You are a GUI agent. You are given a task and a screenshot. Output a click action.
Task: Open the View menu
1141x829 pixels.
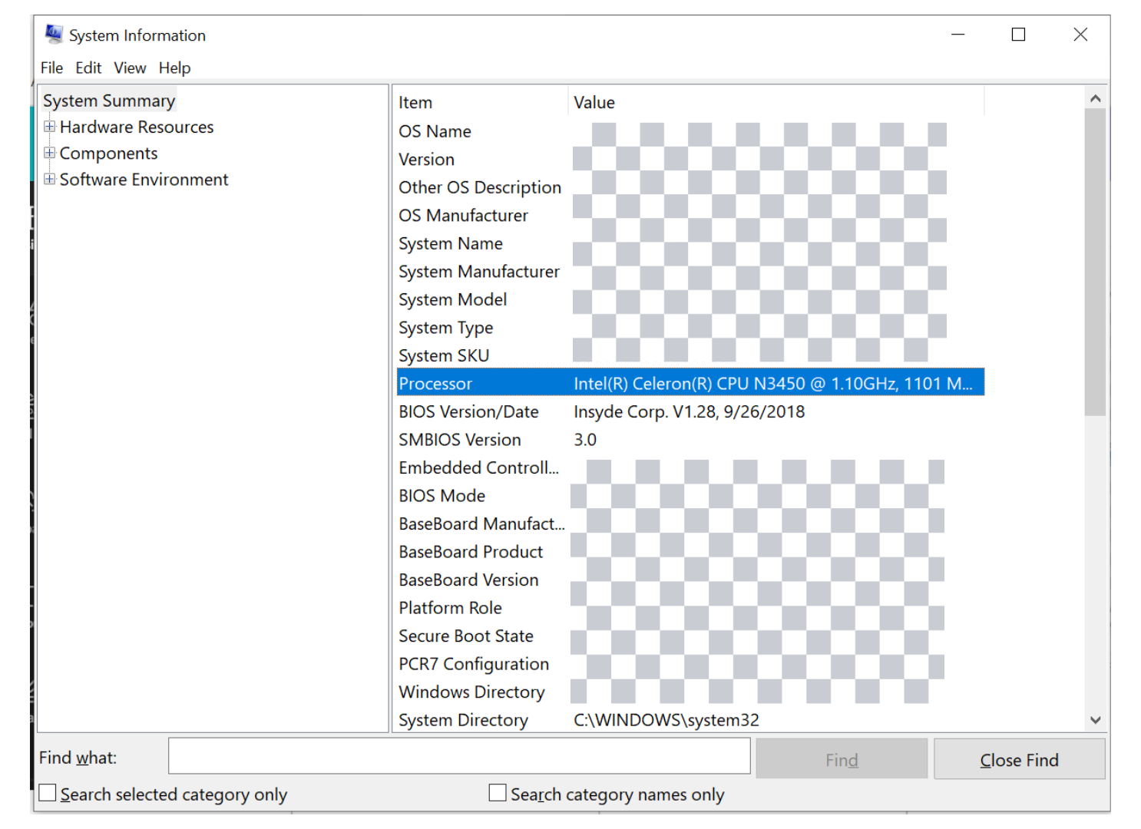130,68
